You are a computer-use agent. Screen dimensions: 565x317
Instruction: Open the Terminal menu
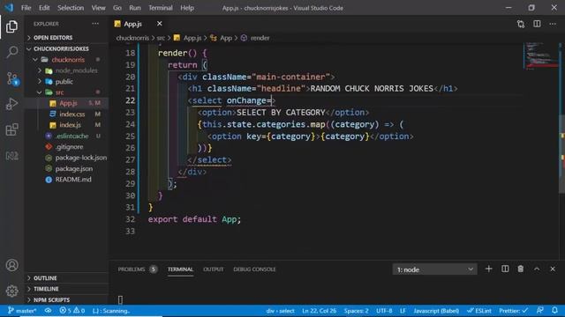tap(161, 8)
